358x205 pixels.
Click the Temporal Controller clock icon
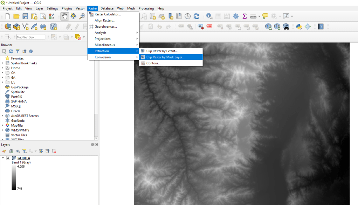188,16
